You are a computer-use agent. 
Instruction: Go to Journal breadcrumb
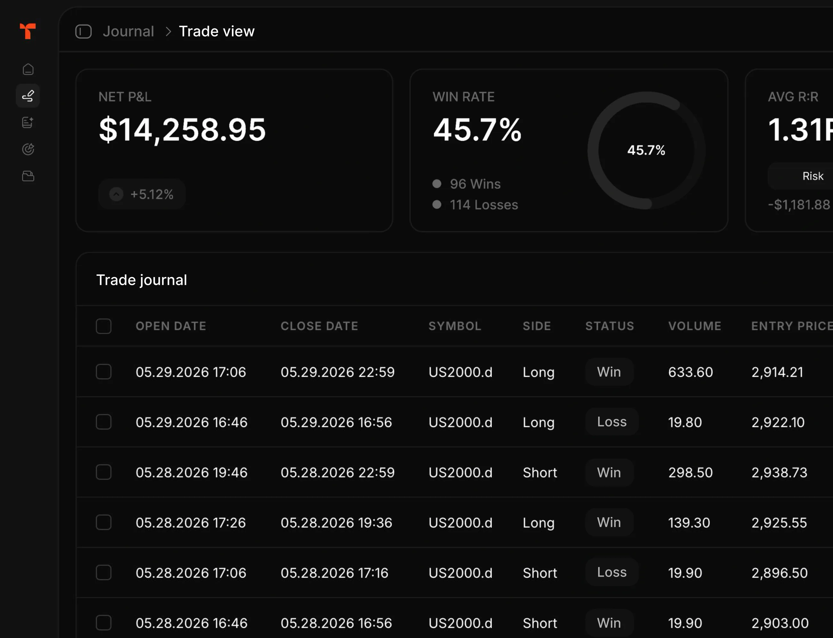(128, 31)
